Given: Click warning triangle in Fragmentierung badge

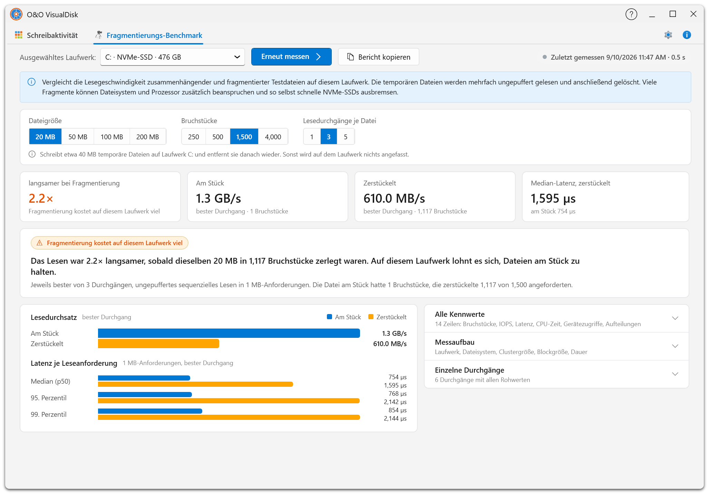Looking at the screenshot, I should click(x=40, y=243).
